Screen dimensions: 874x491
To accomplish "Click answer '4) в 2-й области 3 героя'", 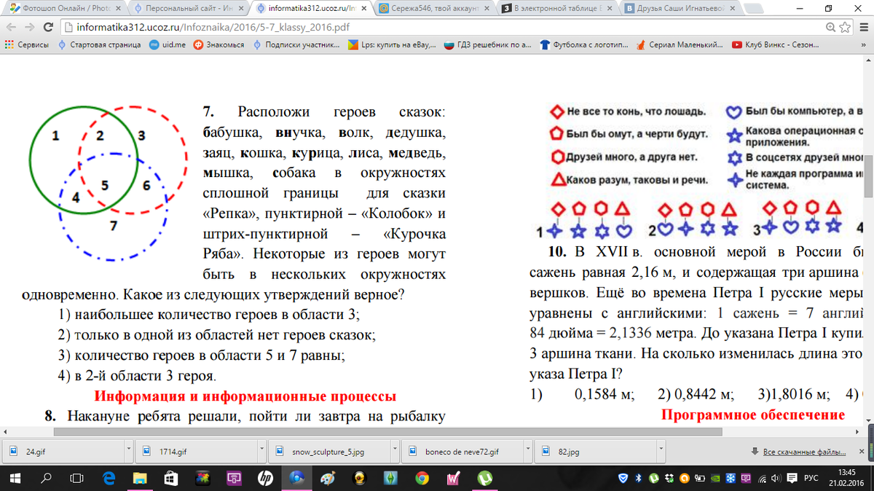I will 137,377.
